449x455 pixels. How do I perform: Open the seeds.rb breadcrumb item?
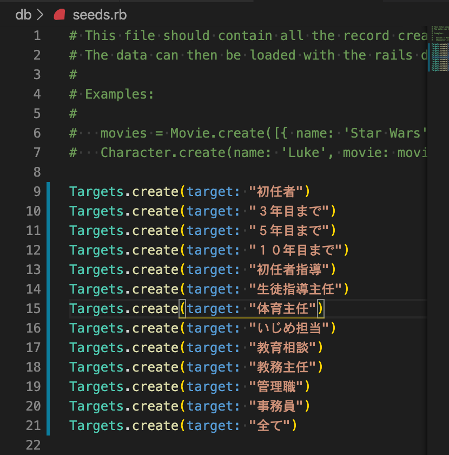click(x=100, y=15)
